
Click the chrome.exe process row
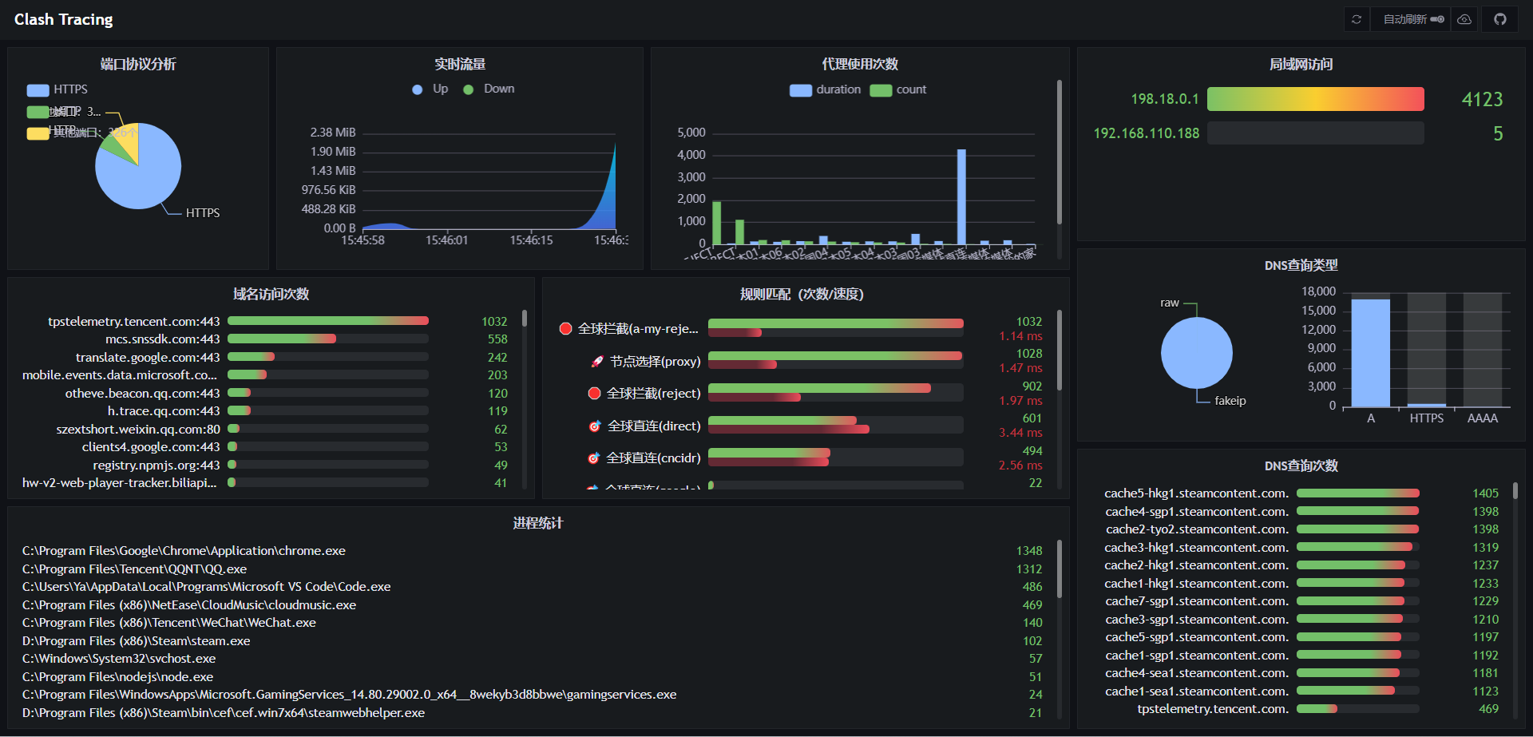click(533, 551)
